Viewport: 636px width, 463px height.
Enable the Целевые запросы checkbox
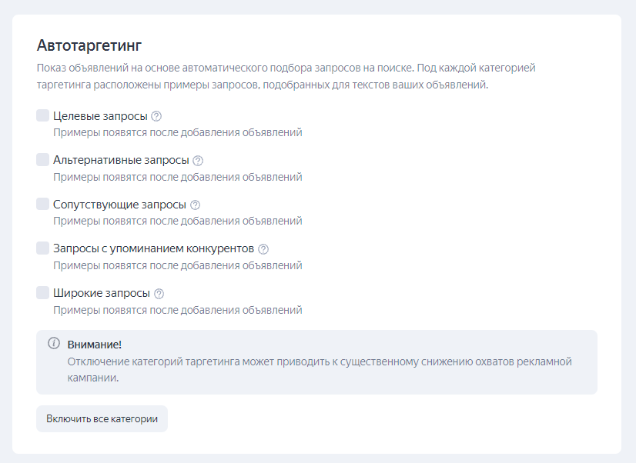tap(43, 115)
